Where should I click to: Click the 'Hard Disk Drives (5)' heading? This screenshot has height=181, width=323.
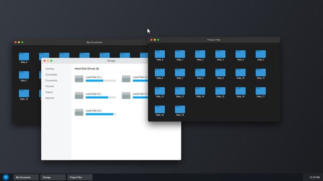[87, 68]
